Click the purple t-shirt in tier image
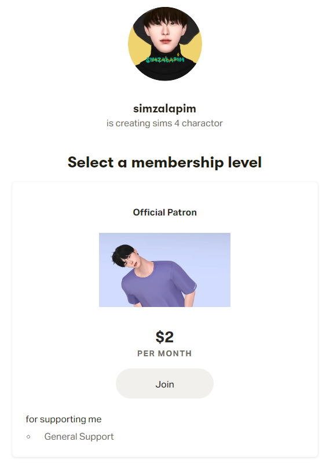 pos(160,286)
